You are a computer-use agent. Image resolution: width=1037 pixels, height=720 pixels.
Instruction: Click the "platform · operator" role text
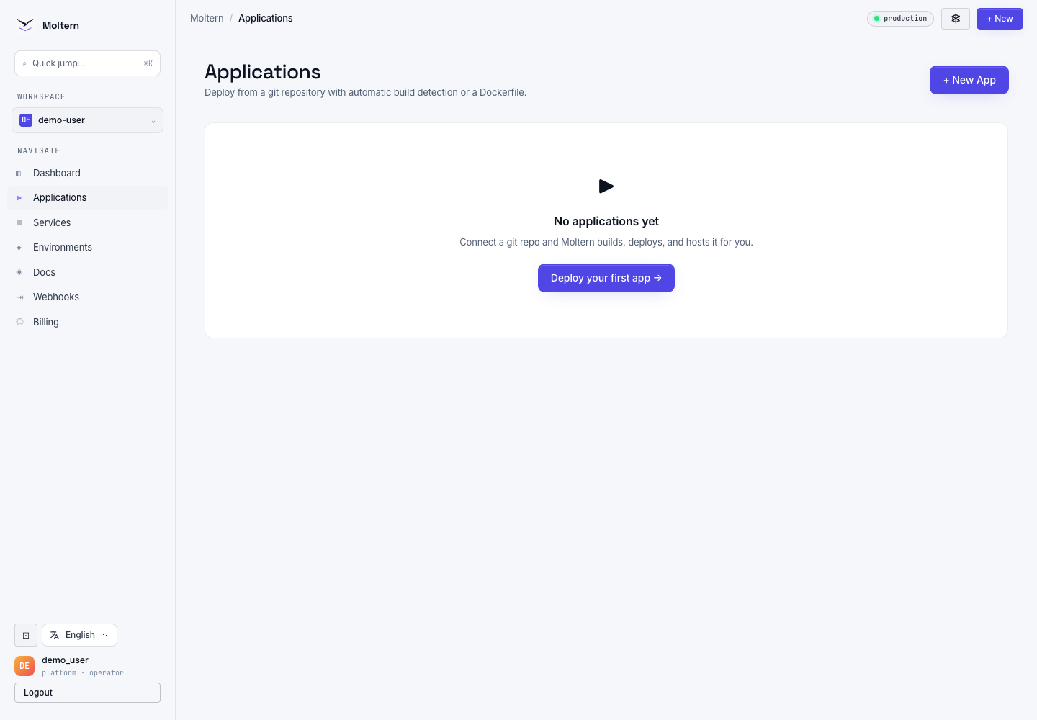click(83, 673)
